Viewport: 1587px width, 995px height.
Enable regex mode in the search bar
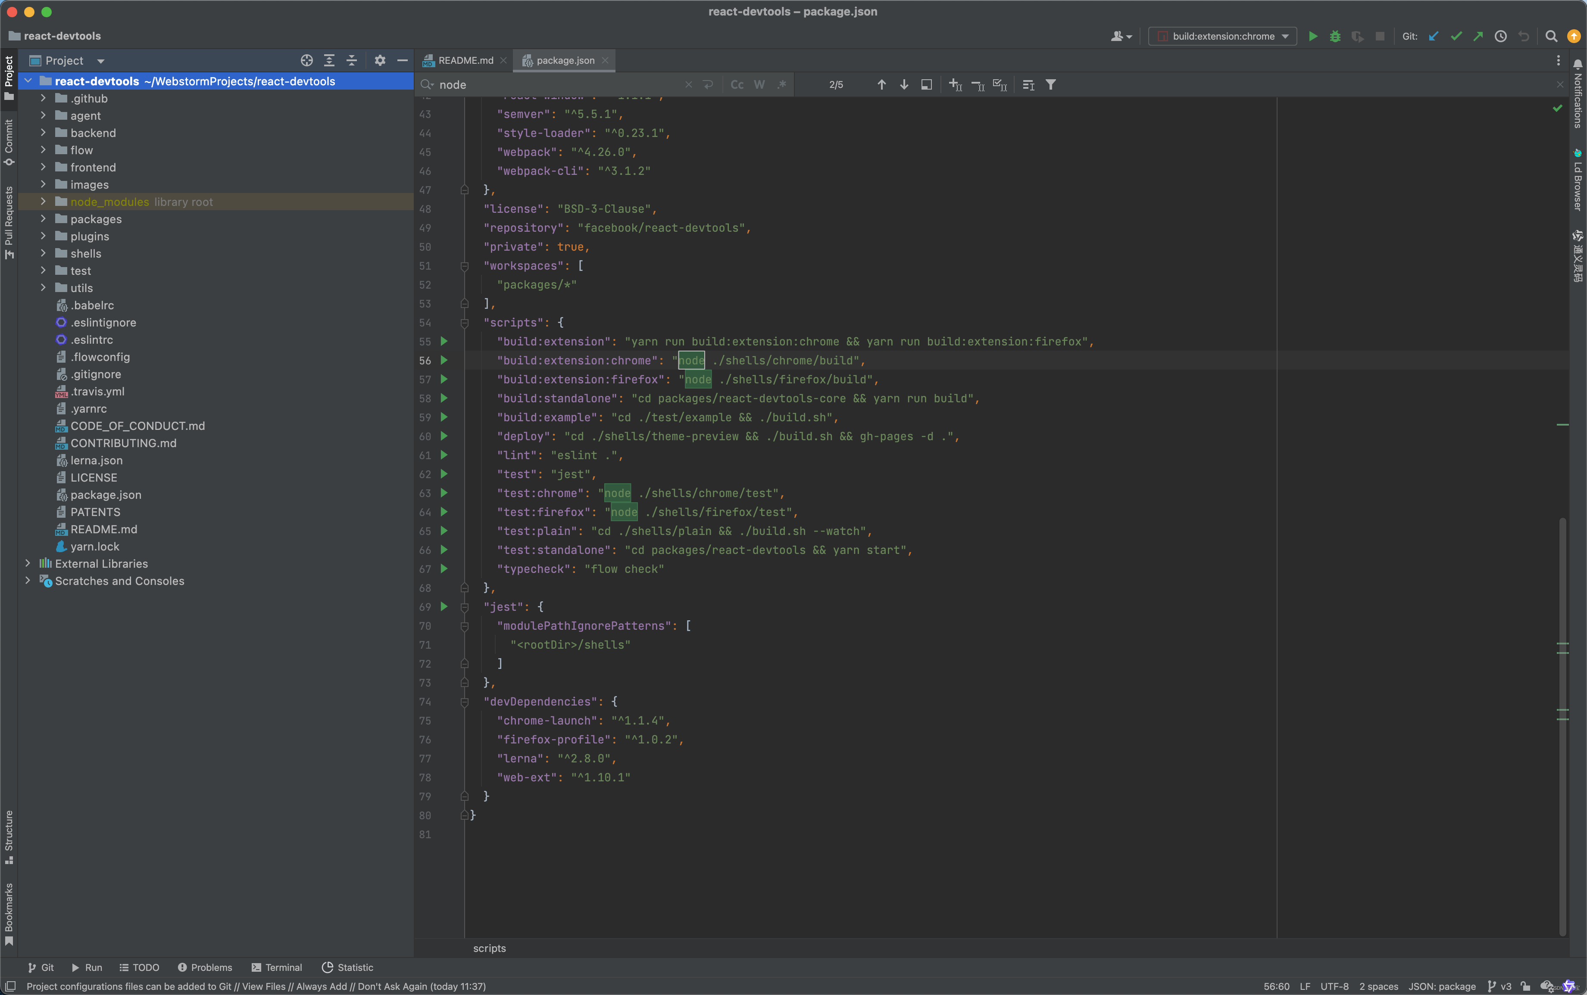coord(781,84)
